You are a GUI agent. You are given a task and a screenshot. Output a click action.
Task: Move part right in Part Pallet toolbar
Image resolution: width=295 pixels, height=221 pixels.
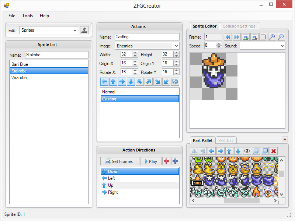[x=221, y=151]
